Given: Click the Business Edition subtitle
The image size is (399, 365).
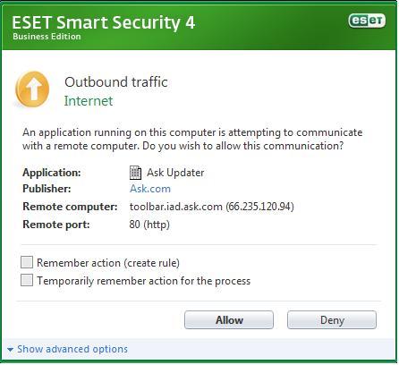Looking at the screenshot, I should click(x=47, y=37).
